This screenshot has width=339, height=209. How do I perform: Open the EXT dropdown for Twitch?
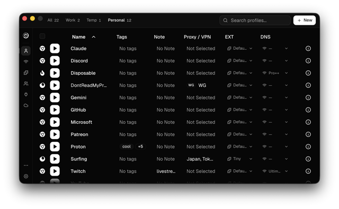(x=239, y=171)
